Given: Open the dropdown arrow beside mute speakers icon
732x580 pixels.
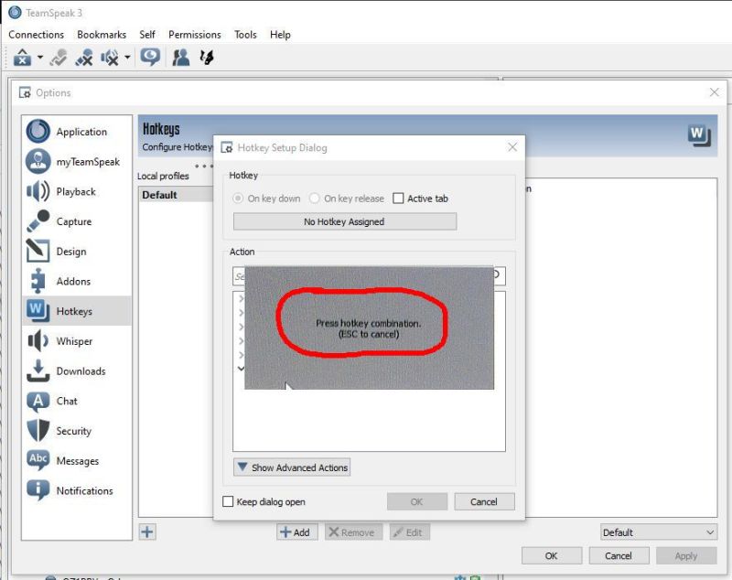Looking at the screenshot, I should coord(127,58).
